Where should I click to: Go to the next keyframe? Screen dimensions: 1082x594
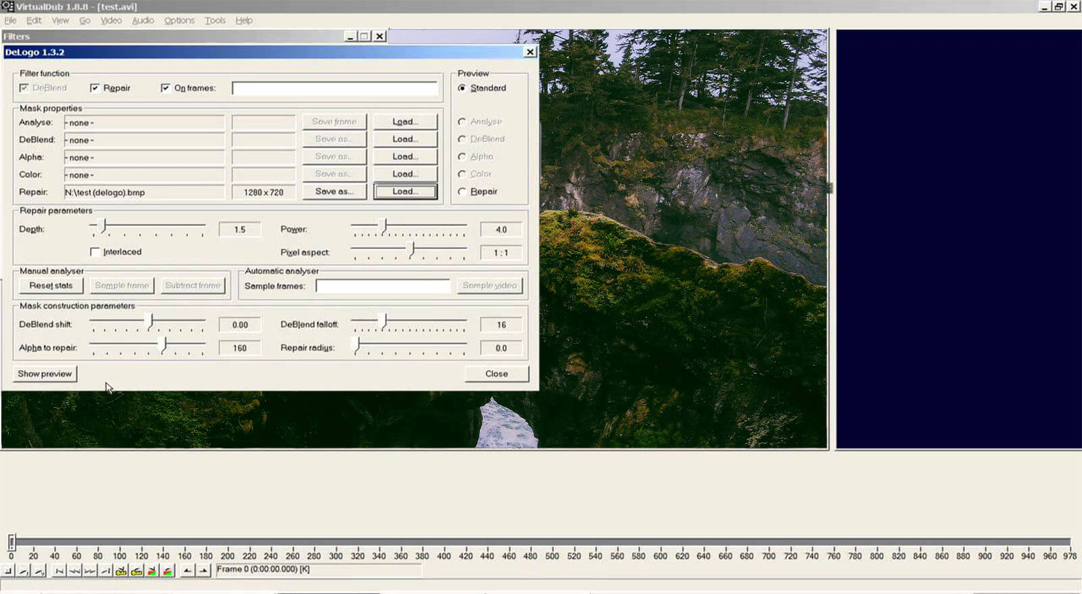pyautogui.click(x=137, y=571)
